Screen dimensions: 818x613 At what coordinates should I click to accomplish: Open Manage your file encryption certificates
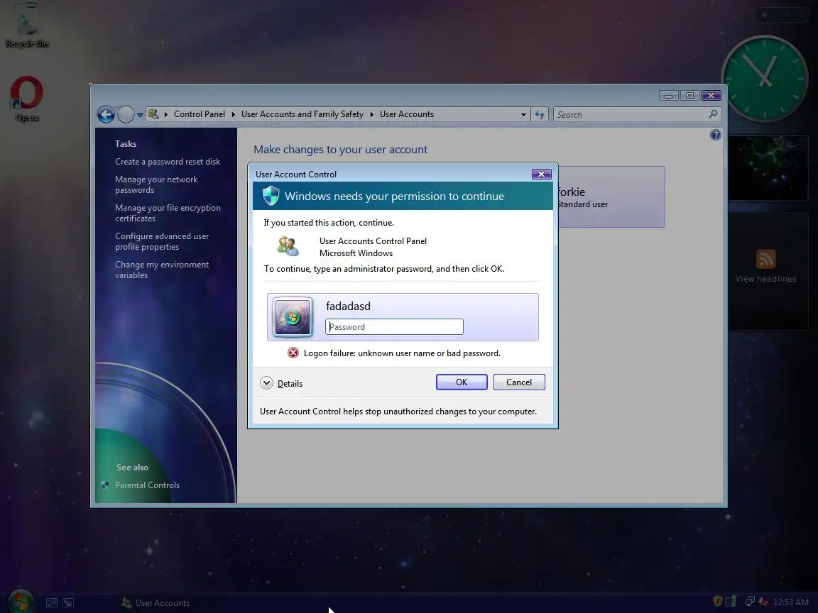168,213
